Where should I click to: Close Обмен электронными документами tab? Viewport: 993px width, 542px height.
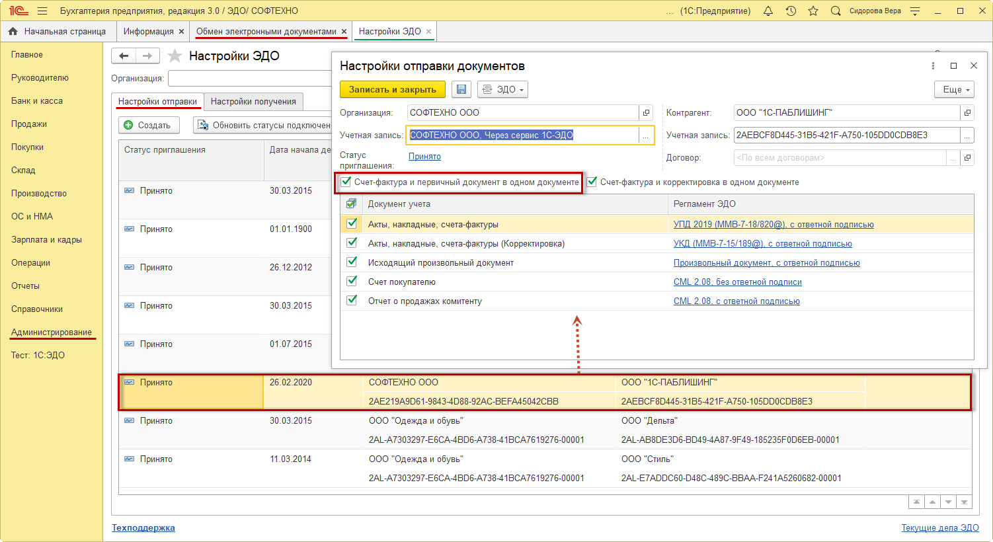tap(344, 32)
